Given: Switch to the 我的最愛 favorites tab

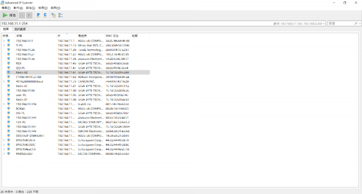Looking at the screenshot, I should click(x=20, y=29).
